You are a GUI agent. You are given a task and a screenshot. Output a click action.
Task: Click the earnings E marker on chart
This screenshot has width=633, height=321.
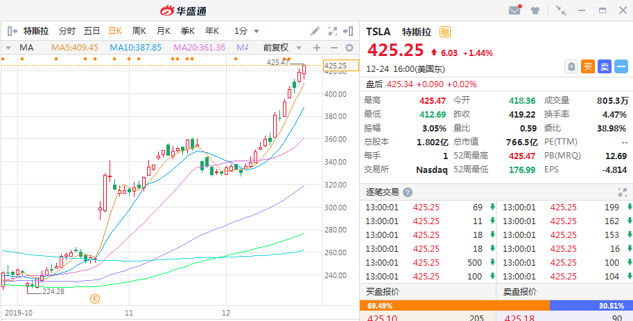click(x=95, y=298)
